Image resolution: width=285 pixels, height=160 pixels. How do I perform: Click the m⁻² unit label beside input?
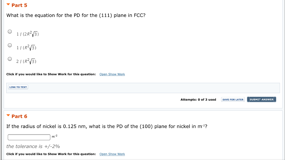(55, 136)
